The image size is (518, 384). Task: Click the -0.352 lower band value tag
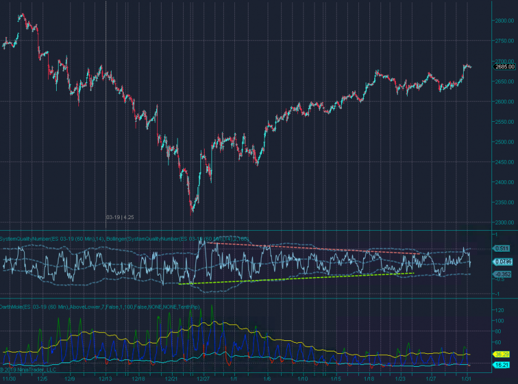(x=503, y=274)
